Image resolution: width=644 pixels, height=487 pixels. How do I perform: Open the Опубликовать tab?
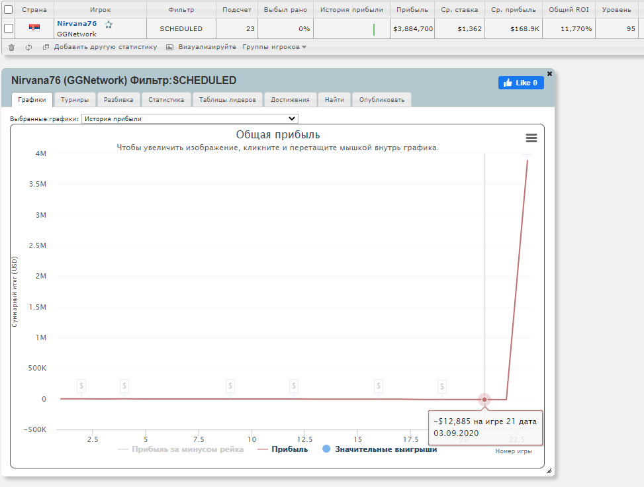[382, 100]
